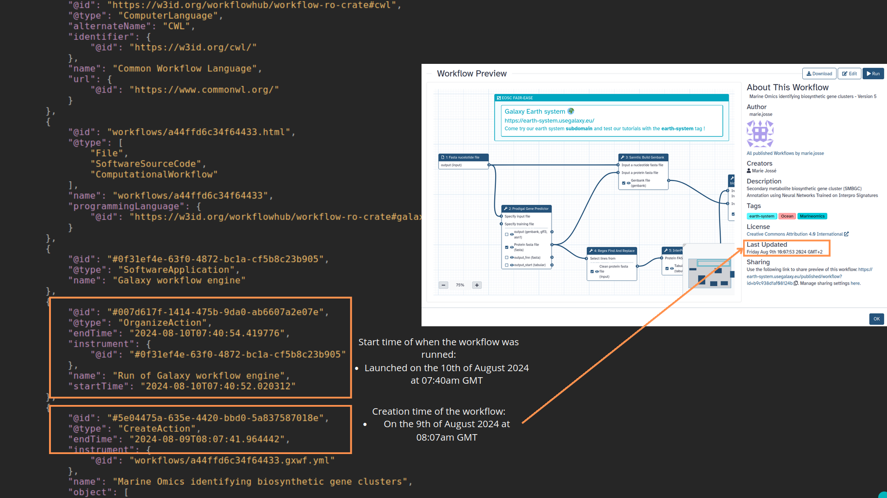Click Select lines from input connector
This screenshot has height=498, width=887.
click(x=586, y=258)
